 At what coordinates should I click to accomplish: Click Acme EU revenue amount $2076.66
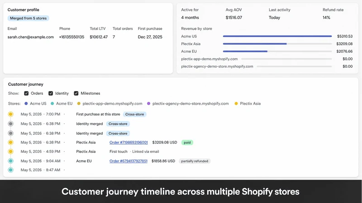(x=344, y=51)
